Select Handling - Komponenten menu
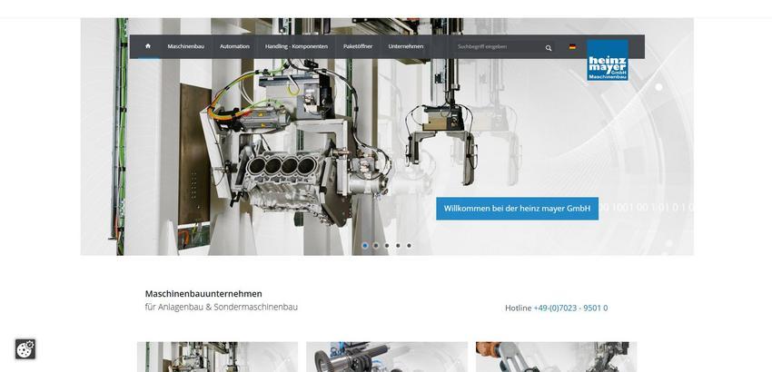This screenshot has width=772, height=372. 296,46
